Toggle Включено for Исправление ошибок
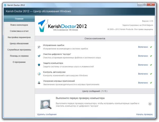 click(x=143, y=47)
